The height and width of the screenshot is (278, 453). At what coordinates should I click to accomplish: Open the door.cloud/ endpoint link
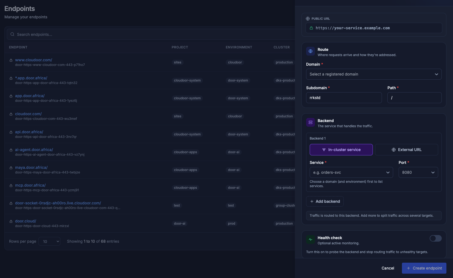point(26,221)
